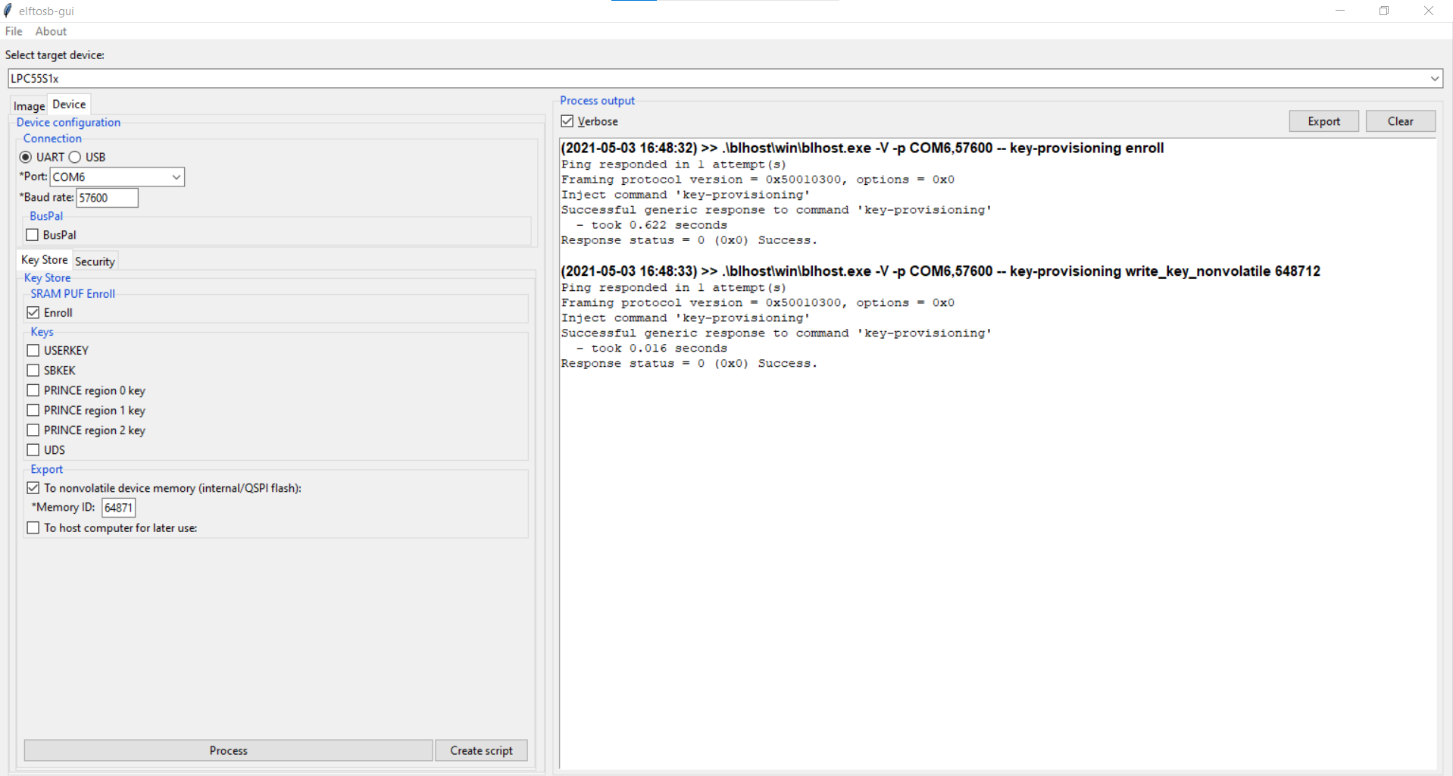Toggle To nonvolatile device memory checkbox

point(33,488)
